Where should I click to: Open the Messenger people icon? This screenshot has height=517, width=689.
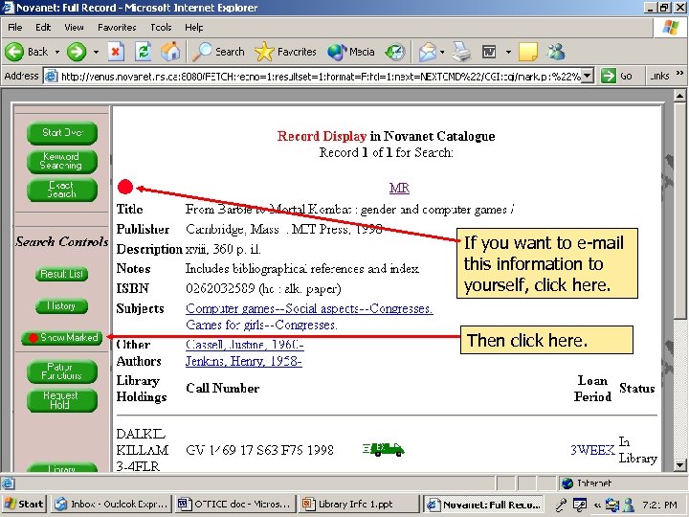(x=556, y=52)
